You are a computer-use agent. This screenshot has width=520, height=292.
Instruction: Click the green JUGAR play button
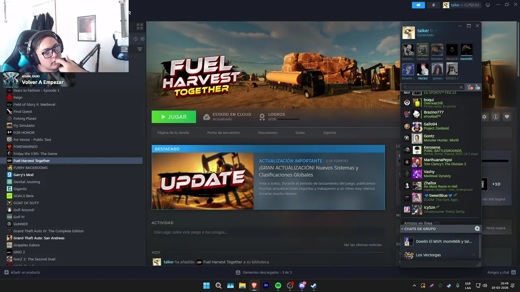coord(174,117)
